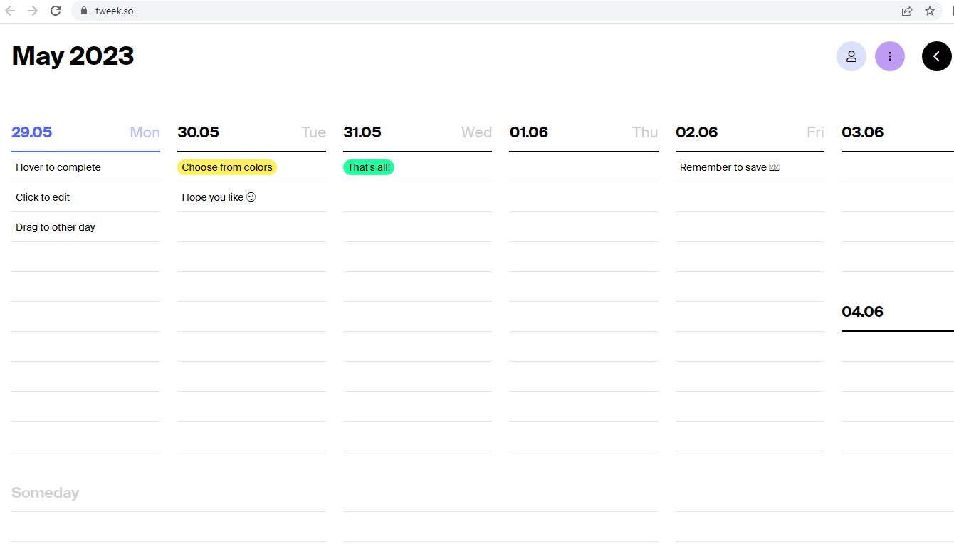Open the 'Remember to save' task
The height and width of the screenshot is (544, 954).
coord(729,167)
